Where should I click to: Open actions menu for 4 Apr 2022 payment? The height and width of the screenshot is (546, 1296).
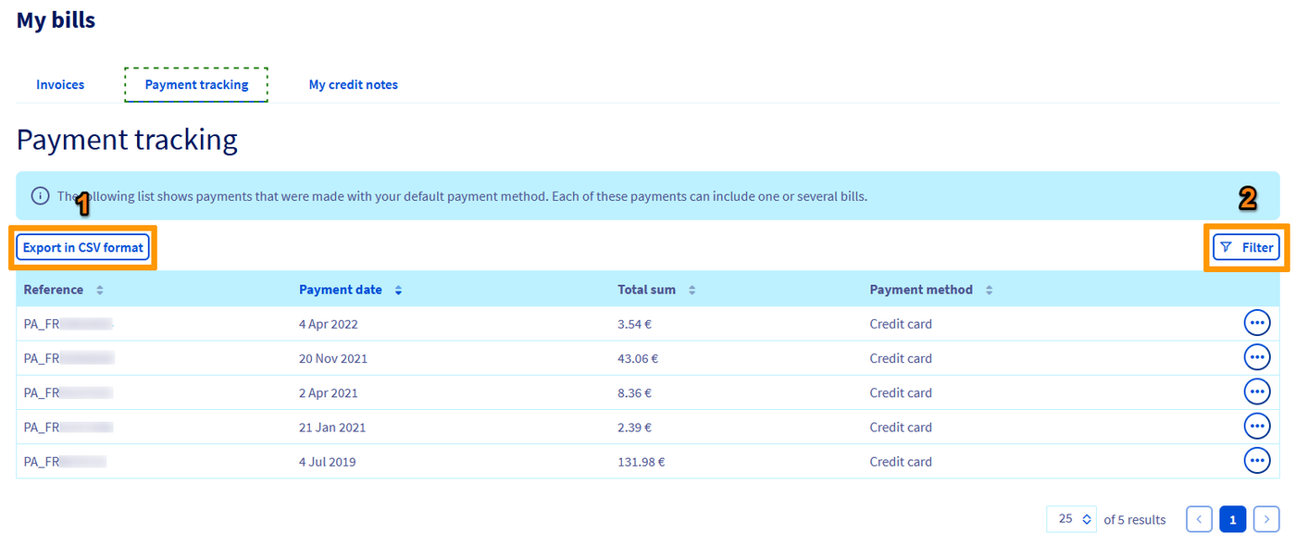click(1256, 323)
